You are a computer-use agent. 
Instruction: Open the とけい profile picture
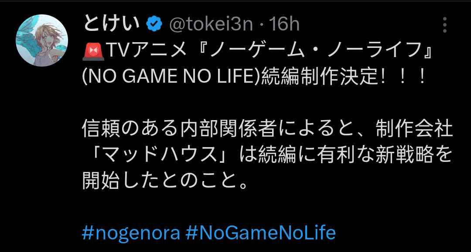[x=42, y=40]
